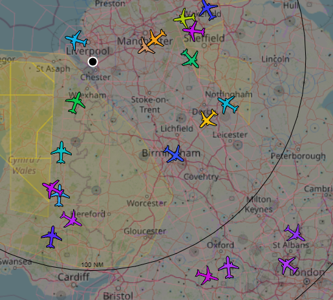Click the Lichfield town label

(177, 129)
